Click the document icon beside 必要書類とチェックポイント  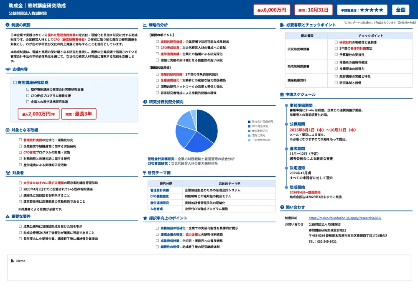[x=282, y=25]
